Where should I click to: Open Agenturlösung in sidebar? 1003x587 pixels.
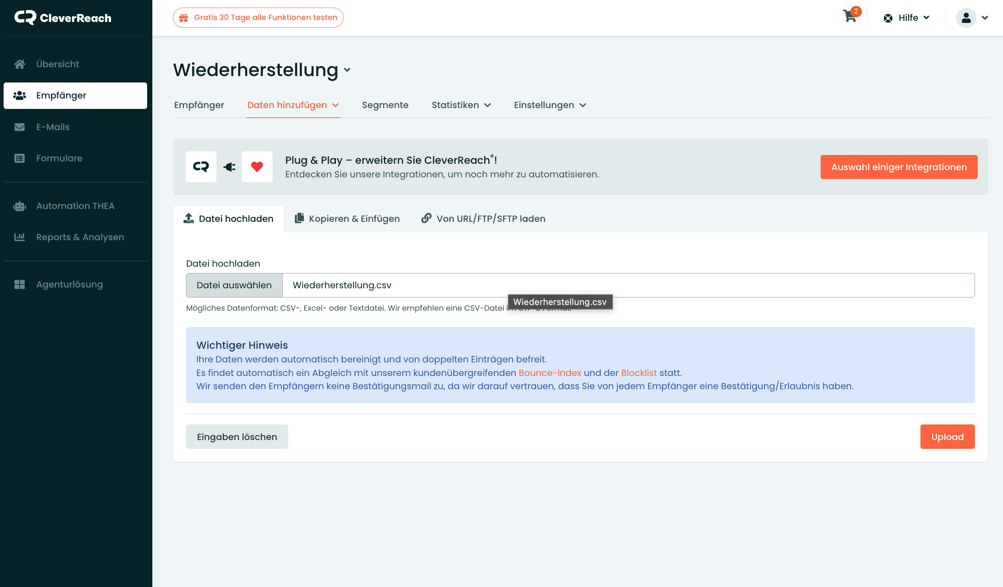[75, 284]
